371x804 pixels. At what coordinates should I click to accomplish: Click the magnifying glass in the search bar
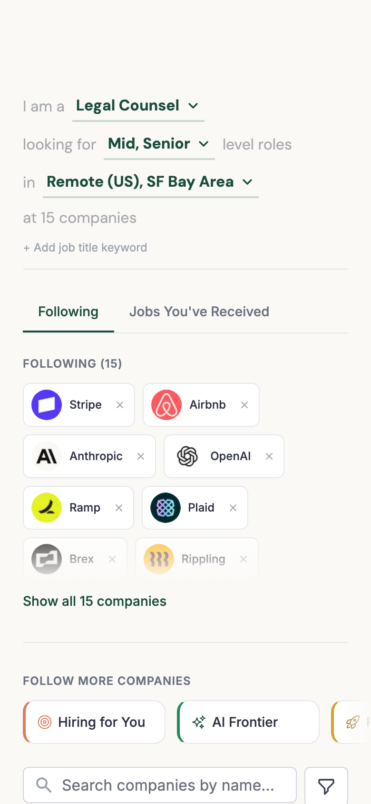(x=43, y=785)
